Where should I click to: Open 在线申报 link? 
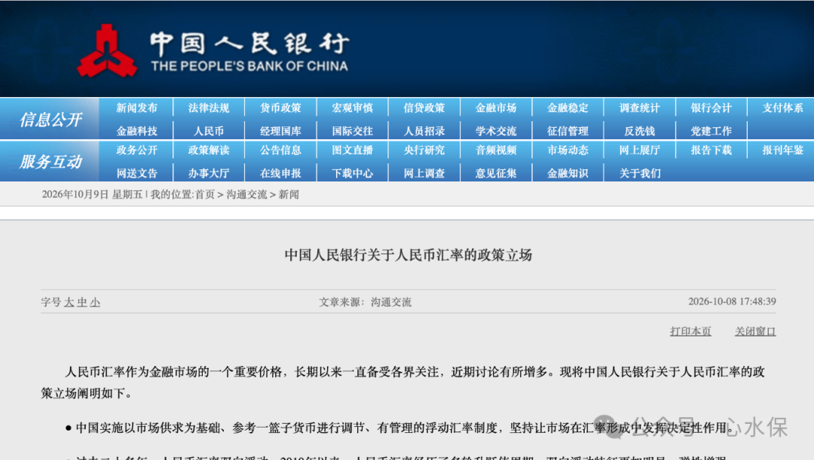click(x=280, y=173)
